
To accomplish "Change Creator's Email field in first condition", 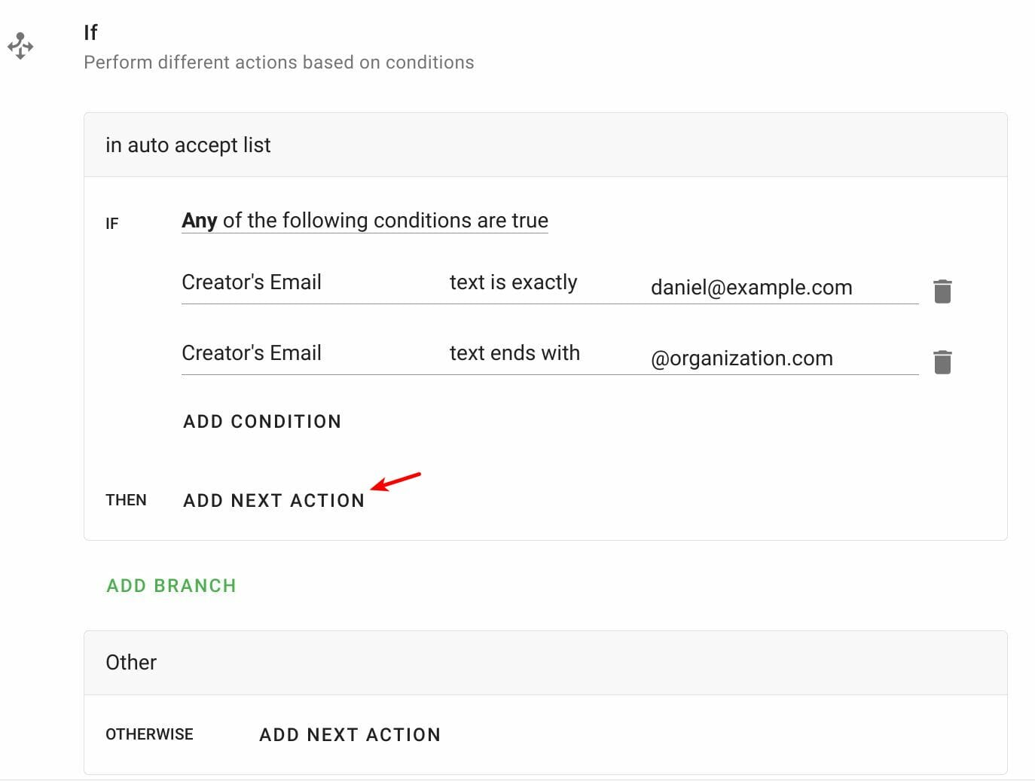I will coord(252,282).
